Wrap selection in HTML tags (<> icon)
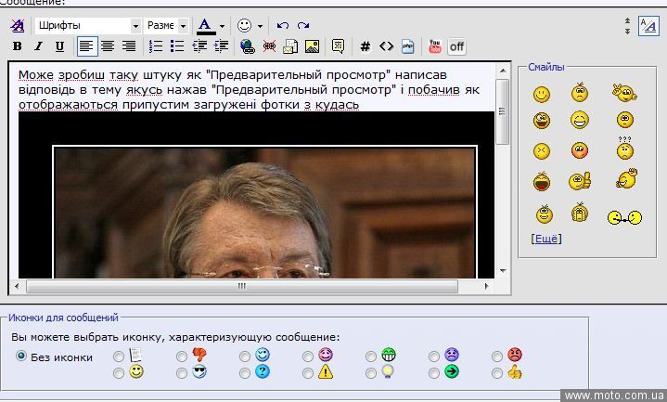 click(x=386, y=46)
